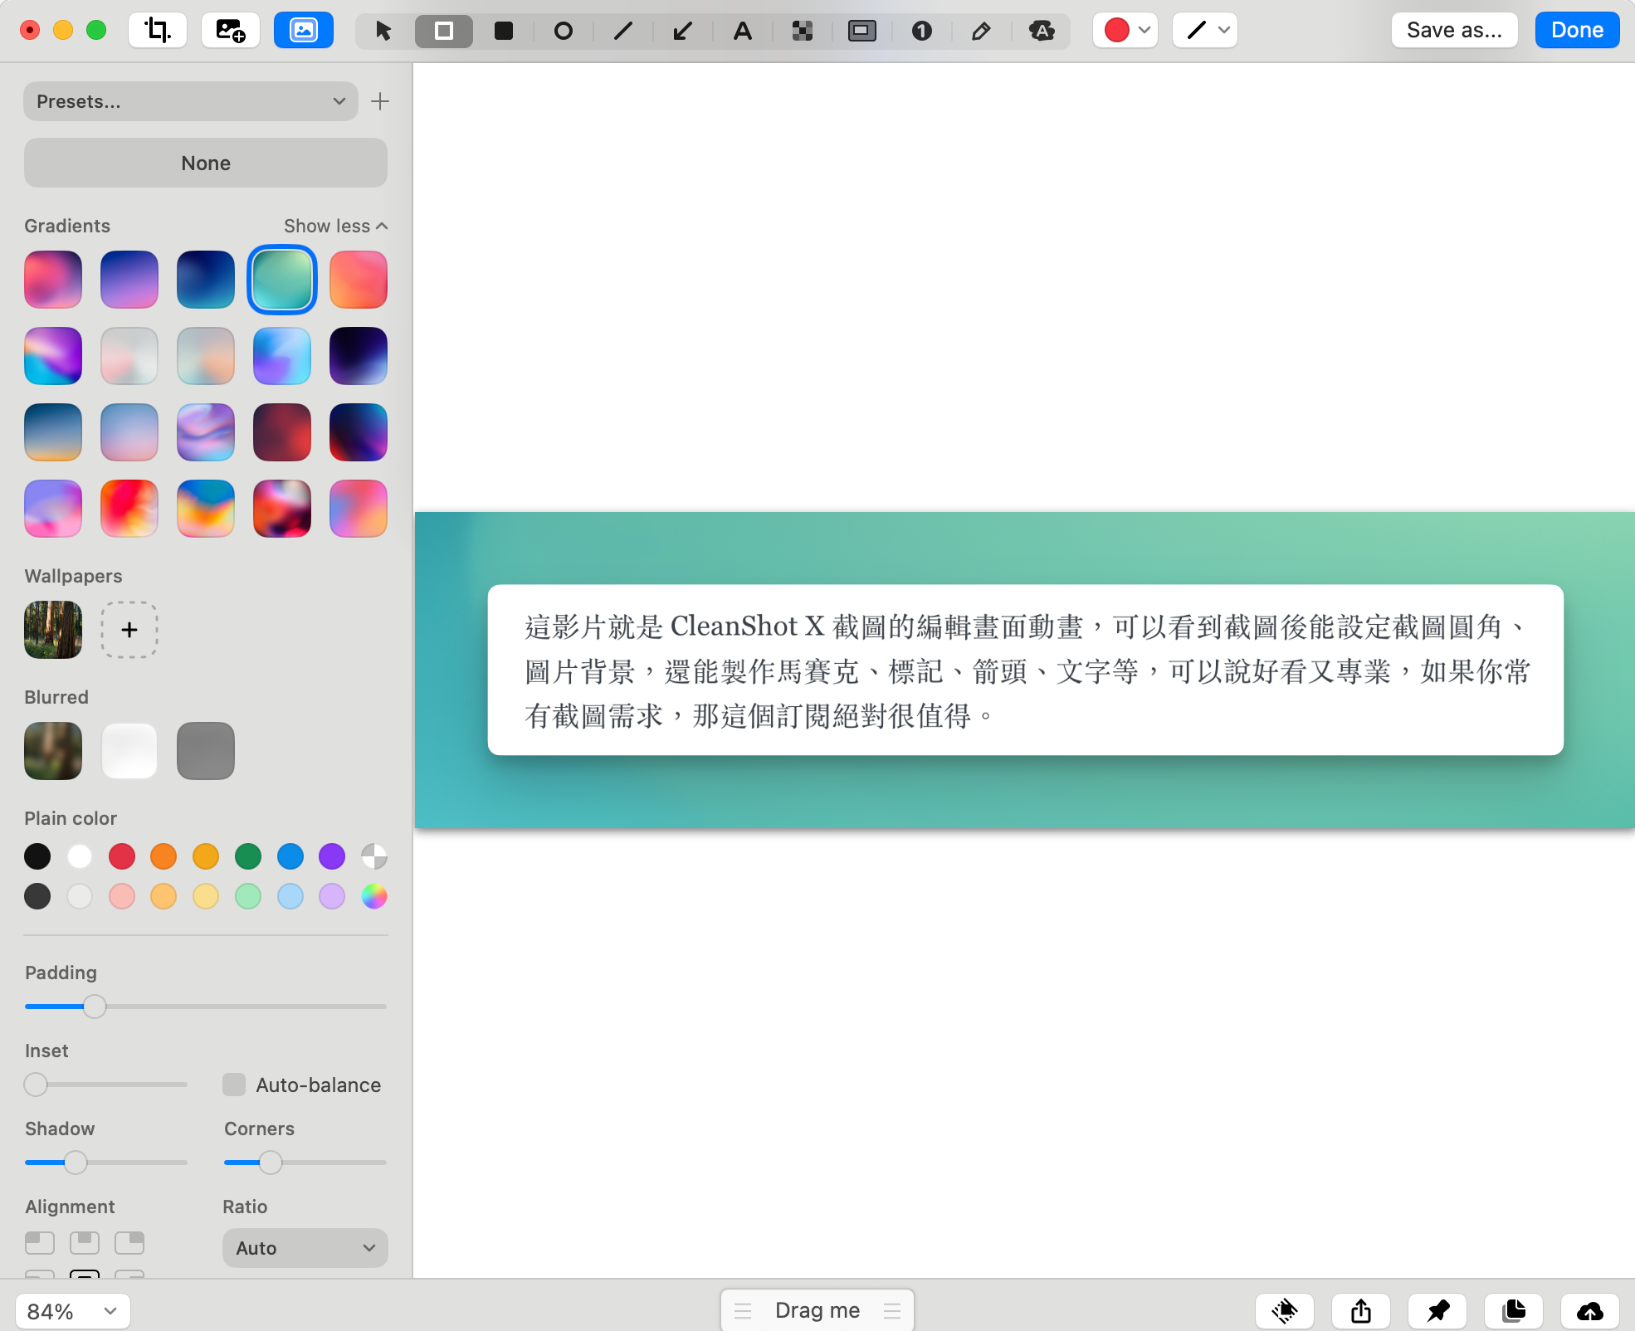Click the add image overlay icon
Screen dimensions: 1635x1331
click(231, 31)
